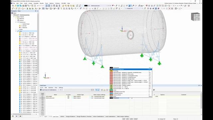Expand the Nodes entry in navigator

pos(16,29)
